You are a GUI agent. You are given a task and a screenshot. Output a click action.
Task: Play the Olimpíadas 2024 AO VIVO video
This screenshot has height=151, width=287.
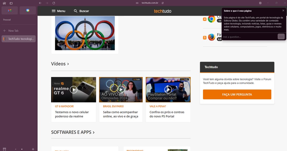tap(121, 90)
